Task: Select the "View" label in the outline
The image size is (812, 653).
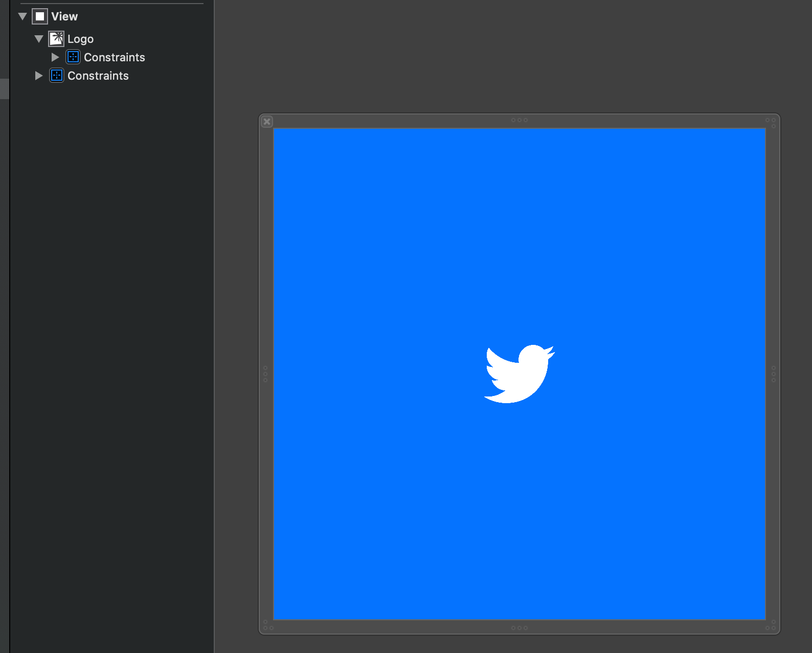Action: pyautogui.click(x=64, y=16)
